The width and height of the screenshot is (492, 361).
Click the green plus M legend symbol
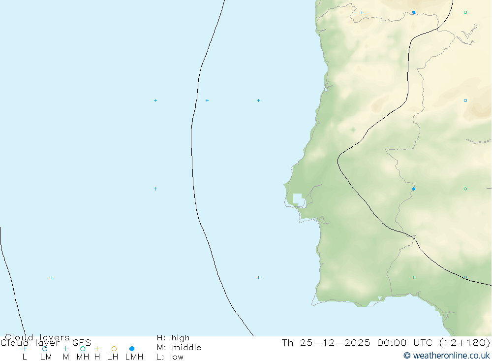coord(65,349)
